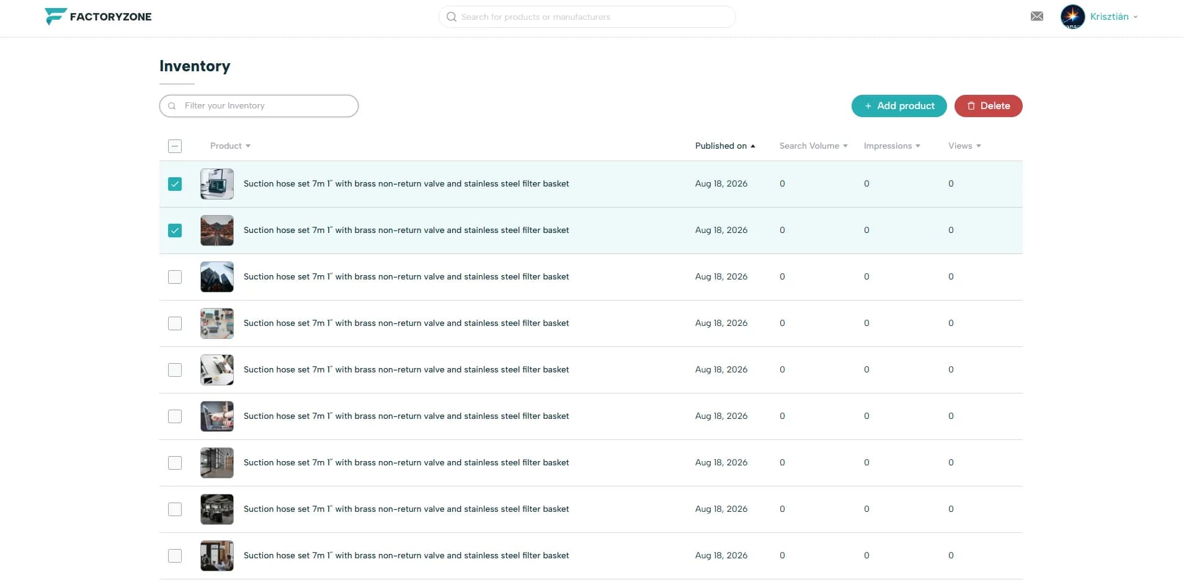The image size is (1184, 580).
Task: Toggle the select-all checkbox in header
Action: [175, 146]
